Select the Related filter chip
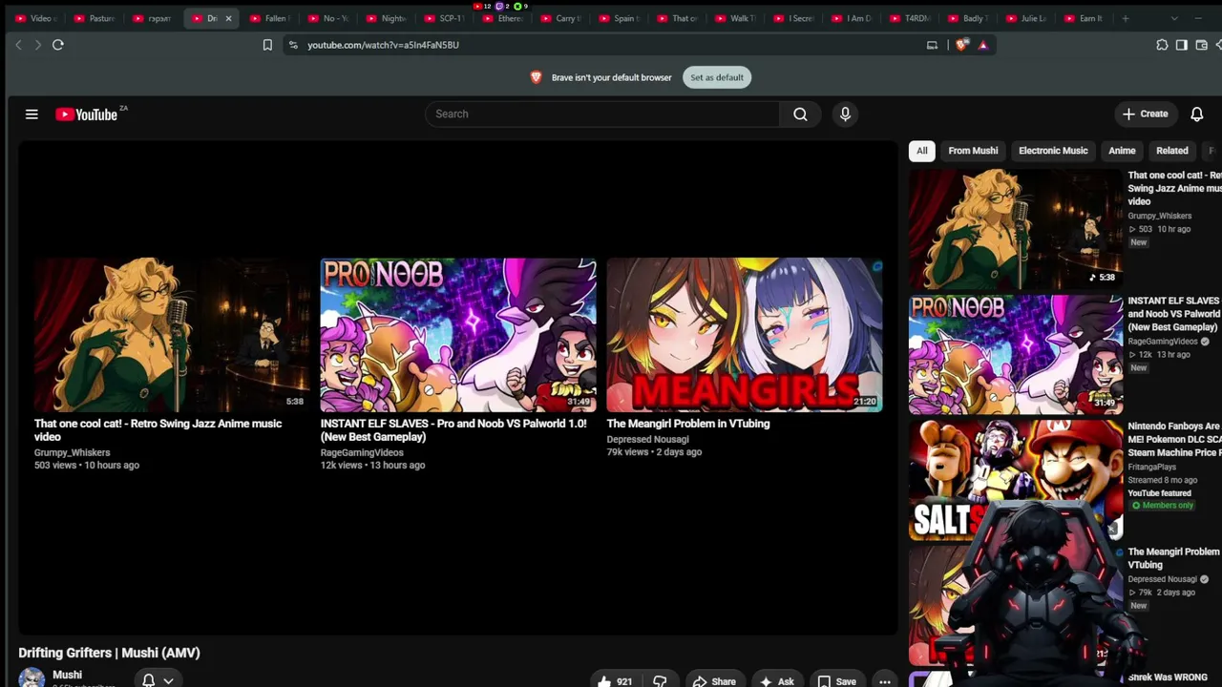The image size is (1222, 687). click(x=1172, y=151)
